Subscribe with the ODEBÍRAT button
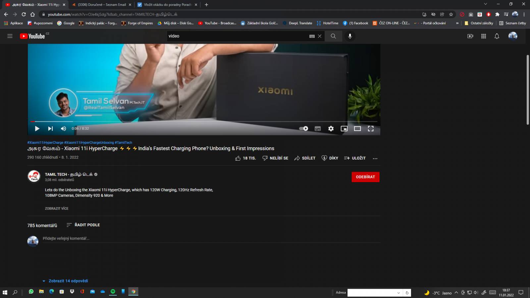Viewport: 530px width, 298px height. point(365,177)
